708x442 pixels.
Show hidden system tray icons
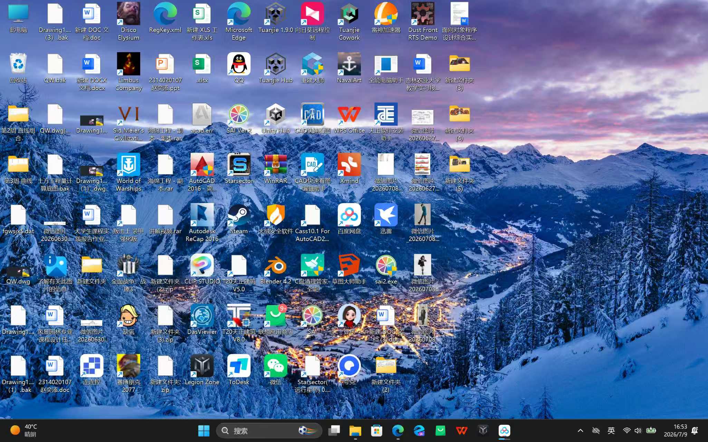[580, 431]
